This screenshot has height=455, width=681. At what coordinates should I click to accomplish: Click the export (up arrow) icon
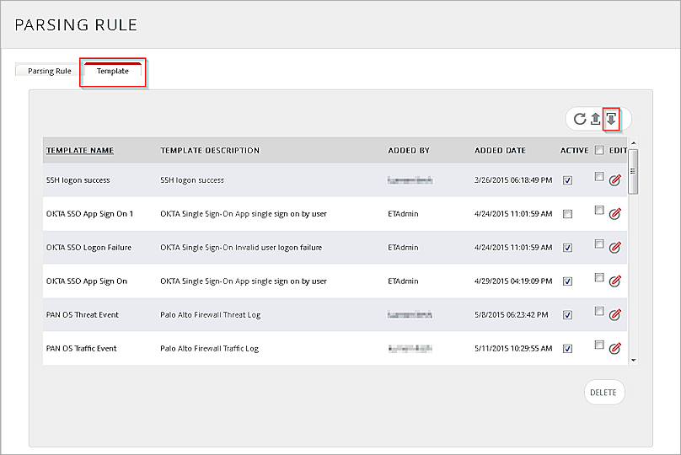coord(595,119)
